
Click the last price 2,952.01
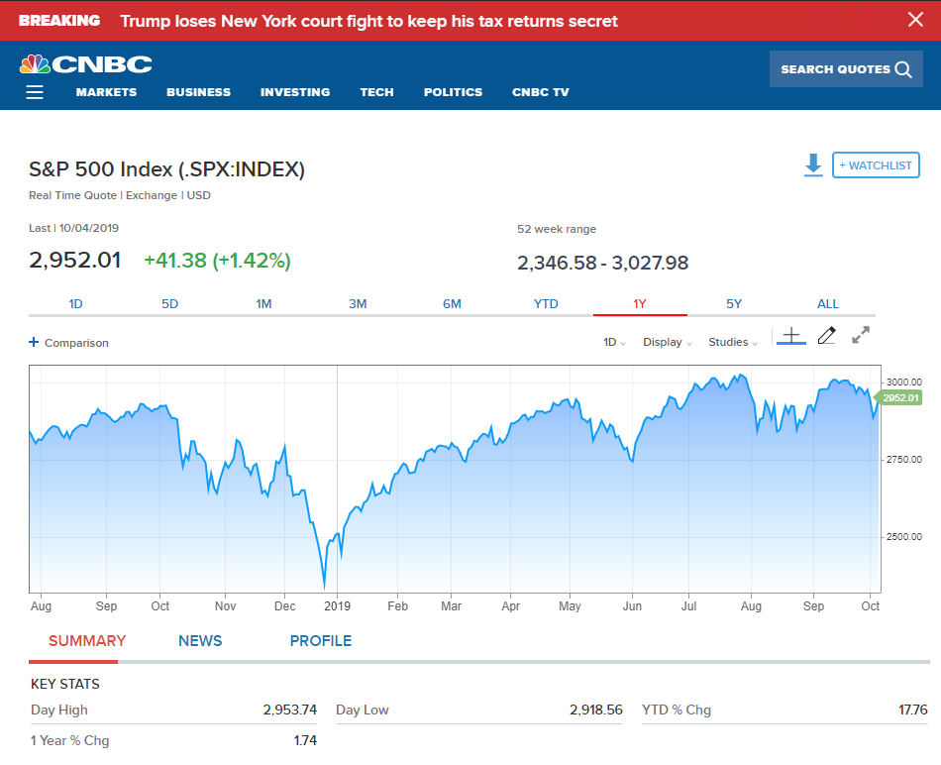point(75,260)
